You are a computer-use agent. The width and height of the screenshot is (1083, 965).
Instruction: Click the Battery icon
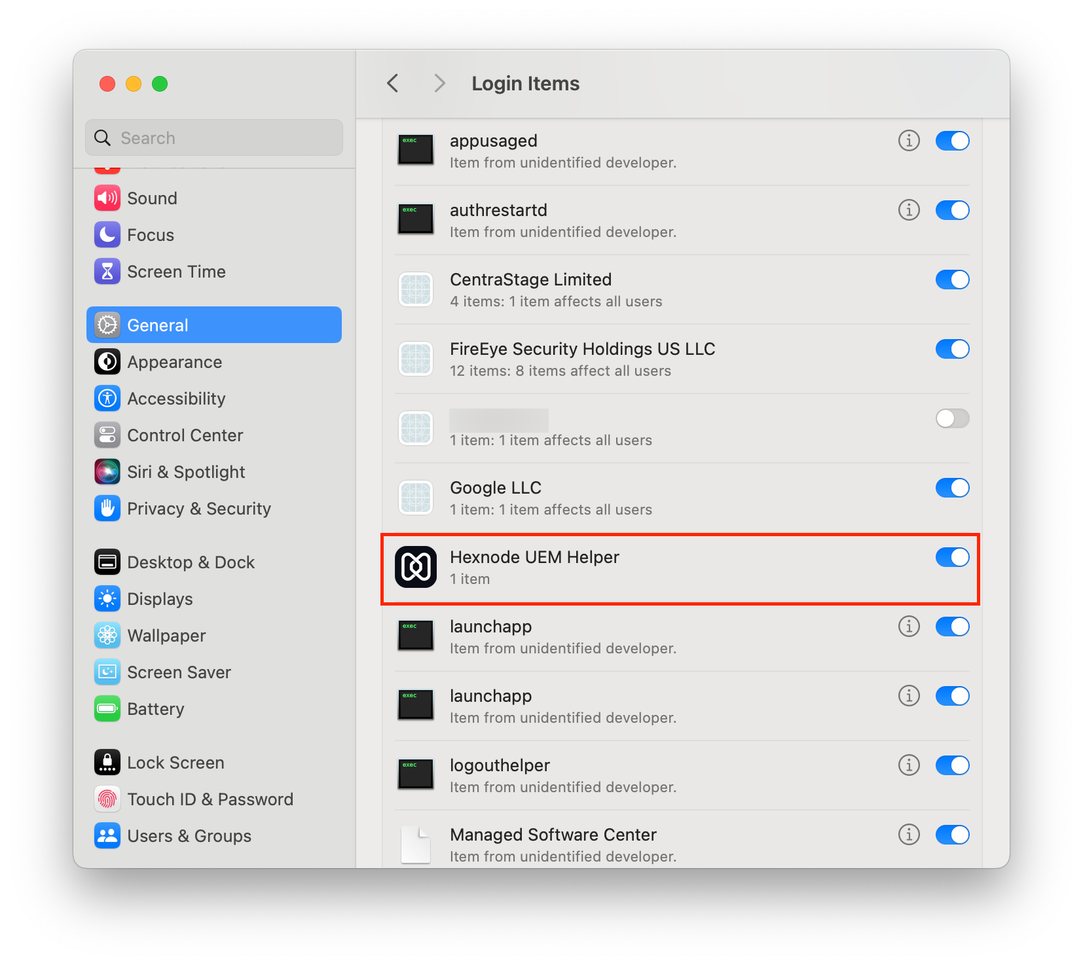[107, 709]
